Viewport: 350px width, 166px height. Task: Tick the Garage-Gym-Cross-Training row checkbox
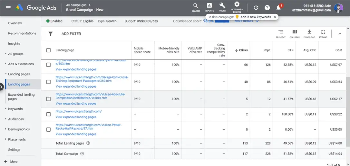coord(48,82)
